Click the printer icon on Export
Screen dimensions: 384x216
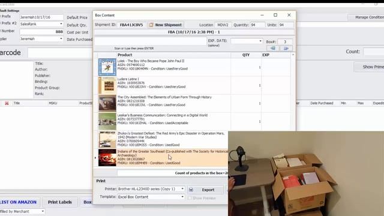pyautogui.click(x=191, y=190)
